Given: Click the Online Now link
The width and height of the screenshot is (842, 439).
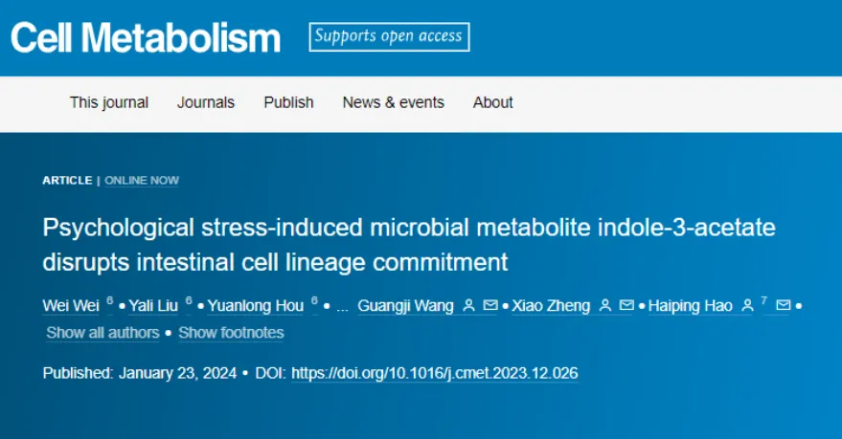Looking at the screenshot, I should point(142,181).
